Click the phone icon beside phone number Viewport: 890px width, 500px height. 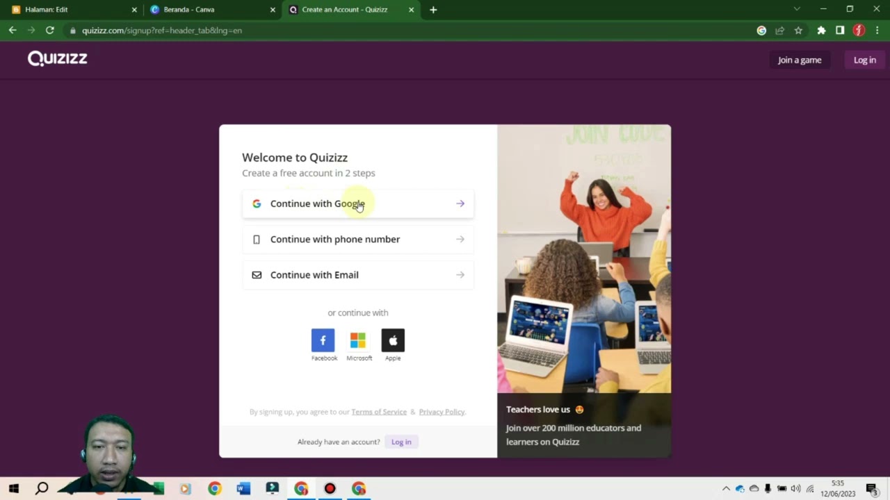click(257, 240)
